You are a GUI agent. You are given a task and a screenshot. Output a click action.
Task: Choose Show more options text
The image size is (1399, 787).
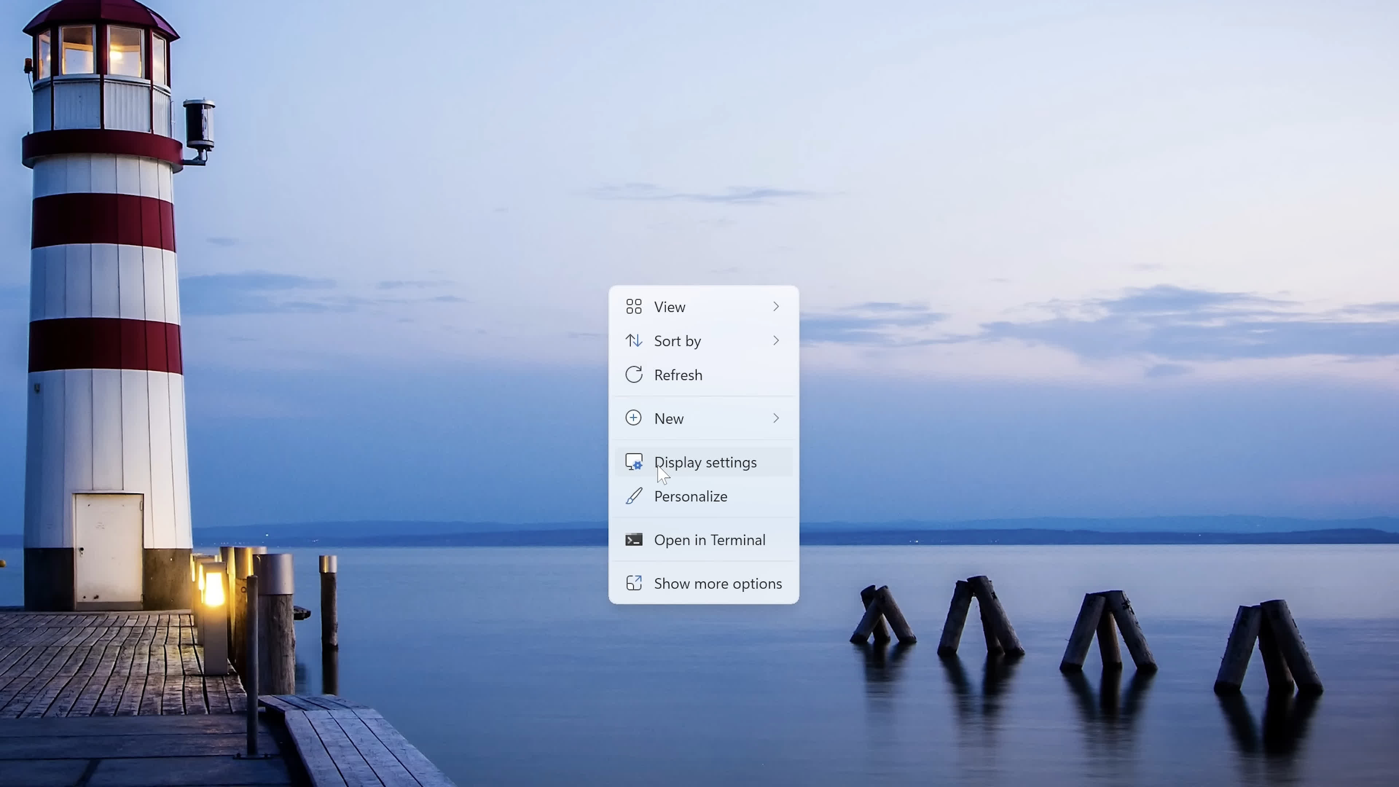click(x=718, y=584)
